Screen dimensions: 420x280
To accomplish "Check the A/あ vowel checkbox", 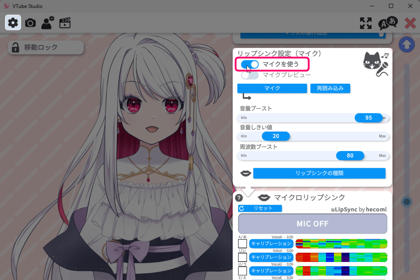I will coord(242,243).
